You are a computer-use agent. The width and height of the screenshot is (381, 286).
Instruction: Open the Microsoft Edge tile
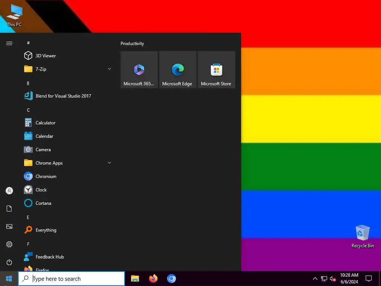point(178,70)
